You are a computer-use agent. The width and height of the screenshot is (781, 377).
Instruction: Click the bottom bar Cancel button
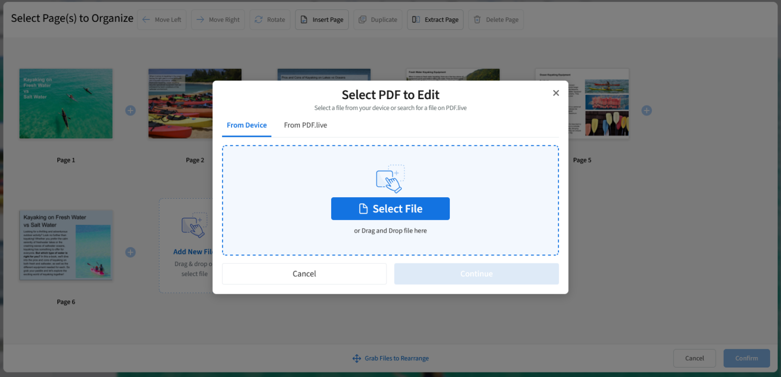pos(694,358)
